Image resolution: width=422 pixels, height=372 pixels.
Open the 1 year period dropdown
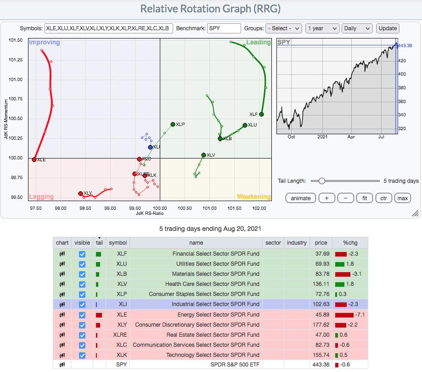coord(322,28)
